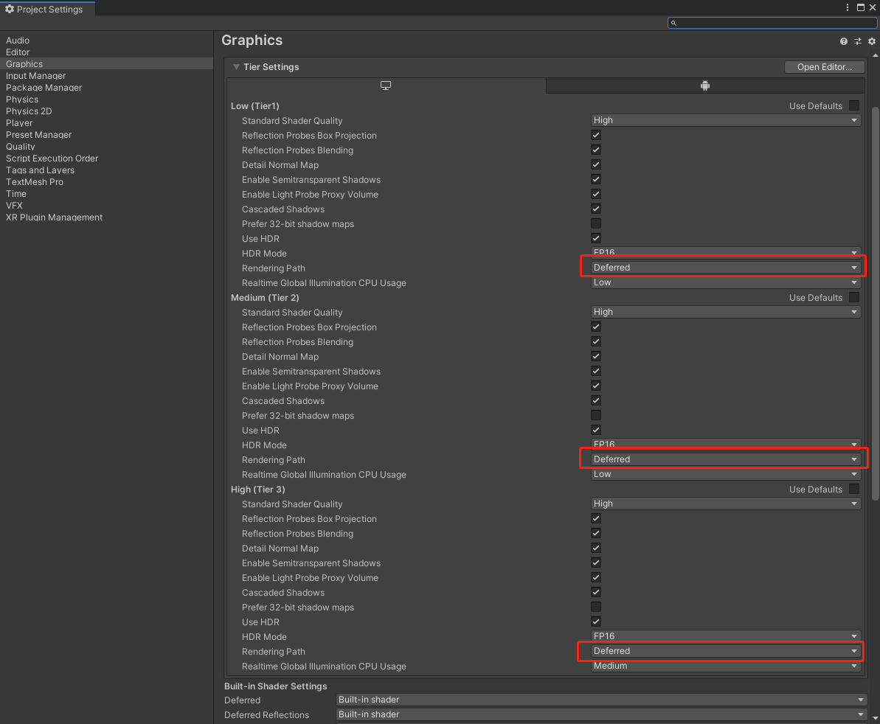Uncheck Tier 2 Cascaded Shadows
Viewport: 880px width, 724px height.
point(596,400)
